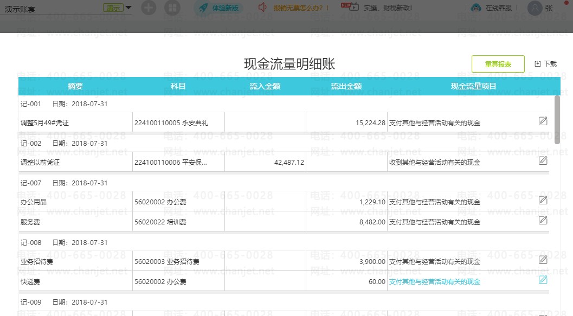Edit cash flow item for 调整以前凭证 row
The height and width of the screenshot is (316, 573).
[543, 160]
